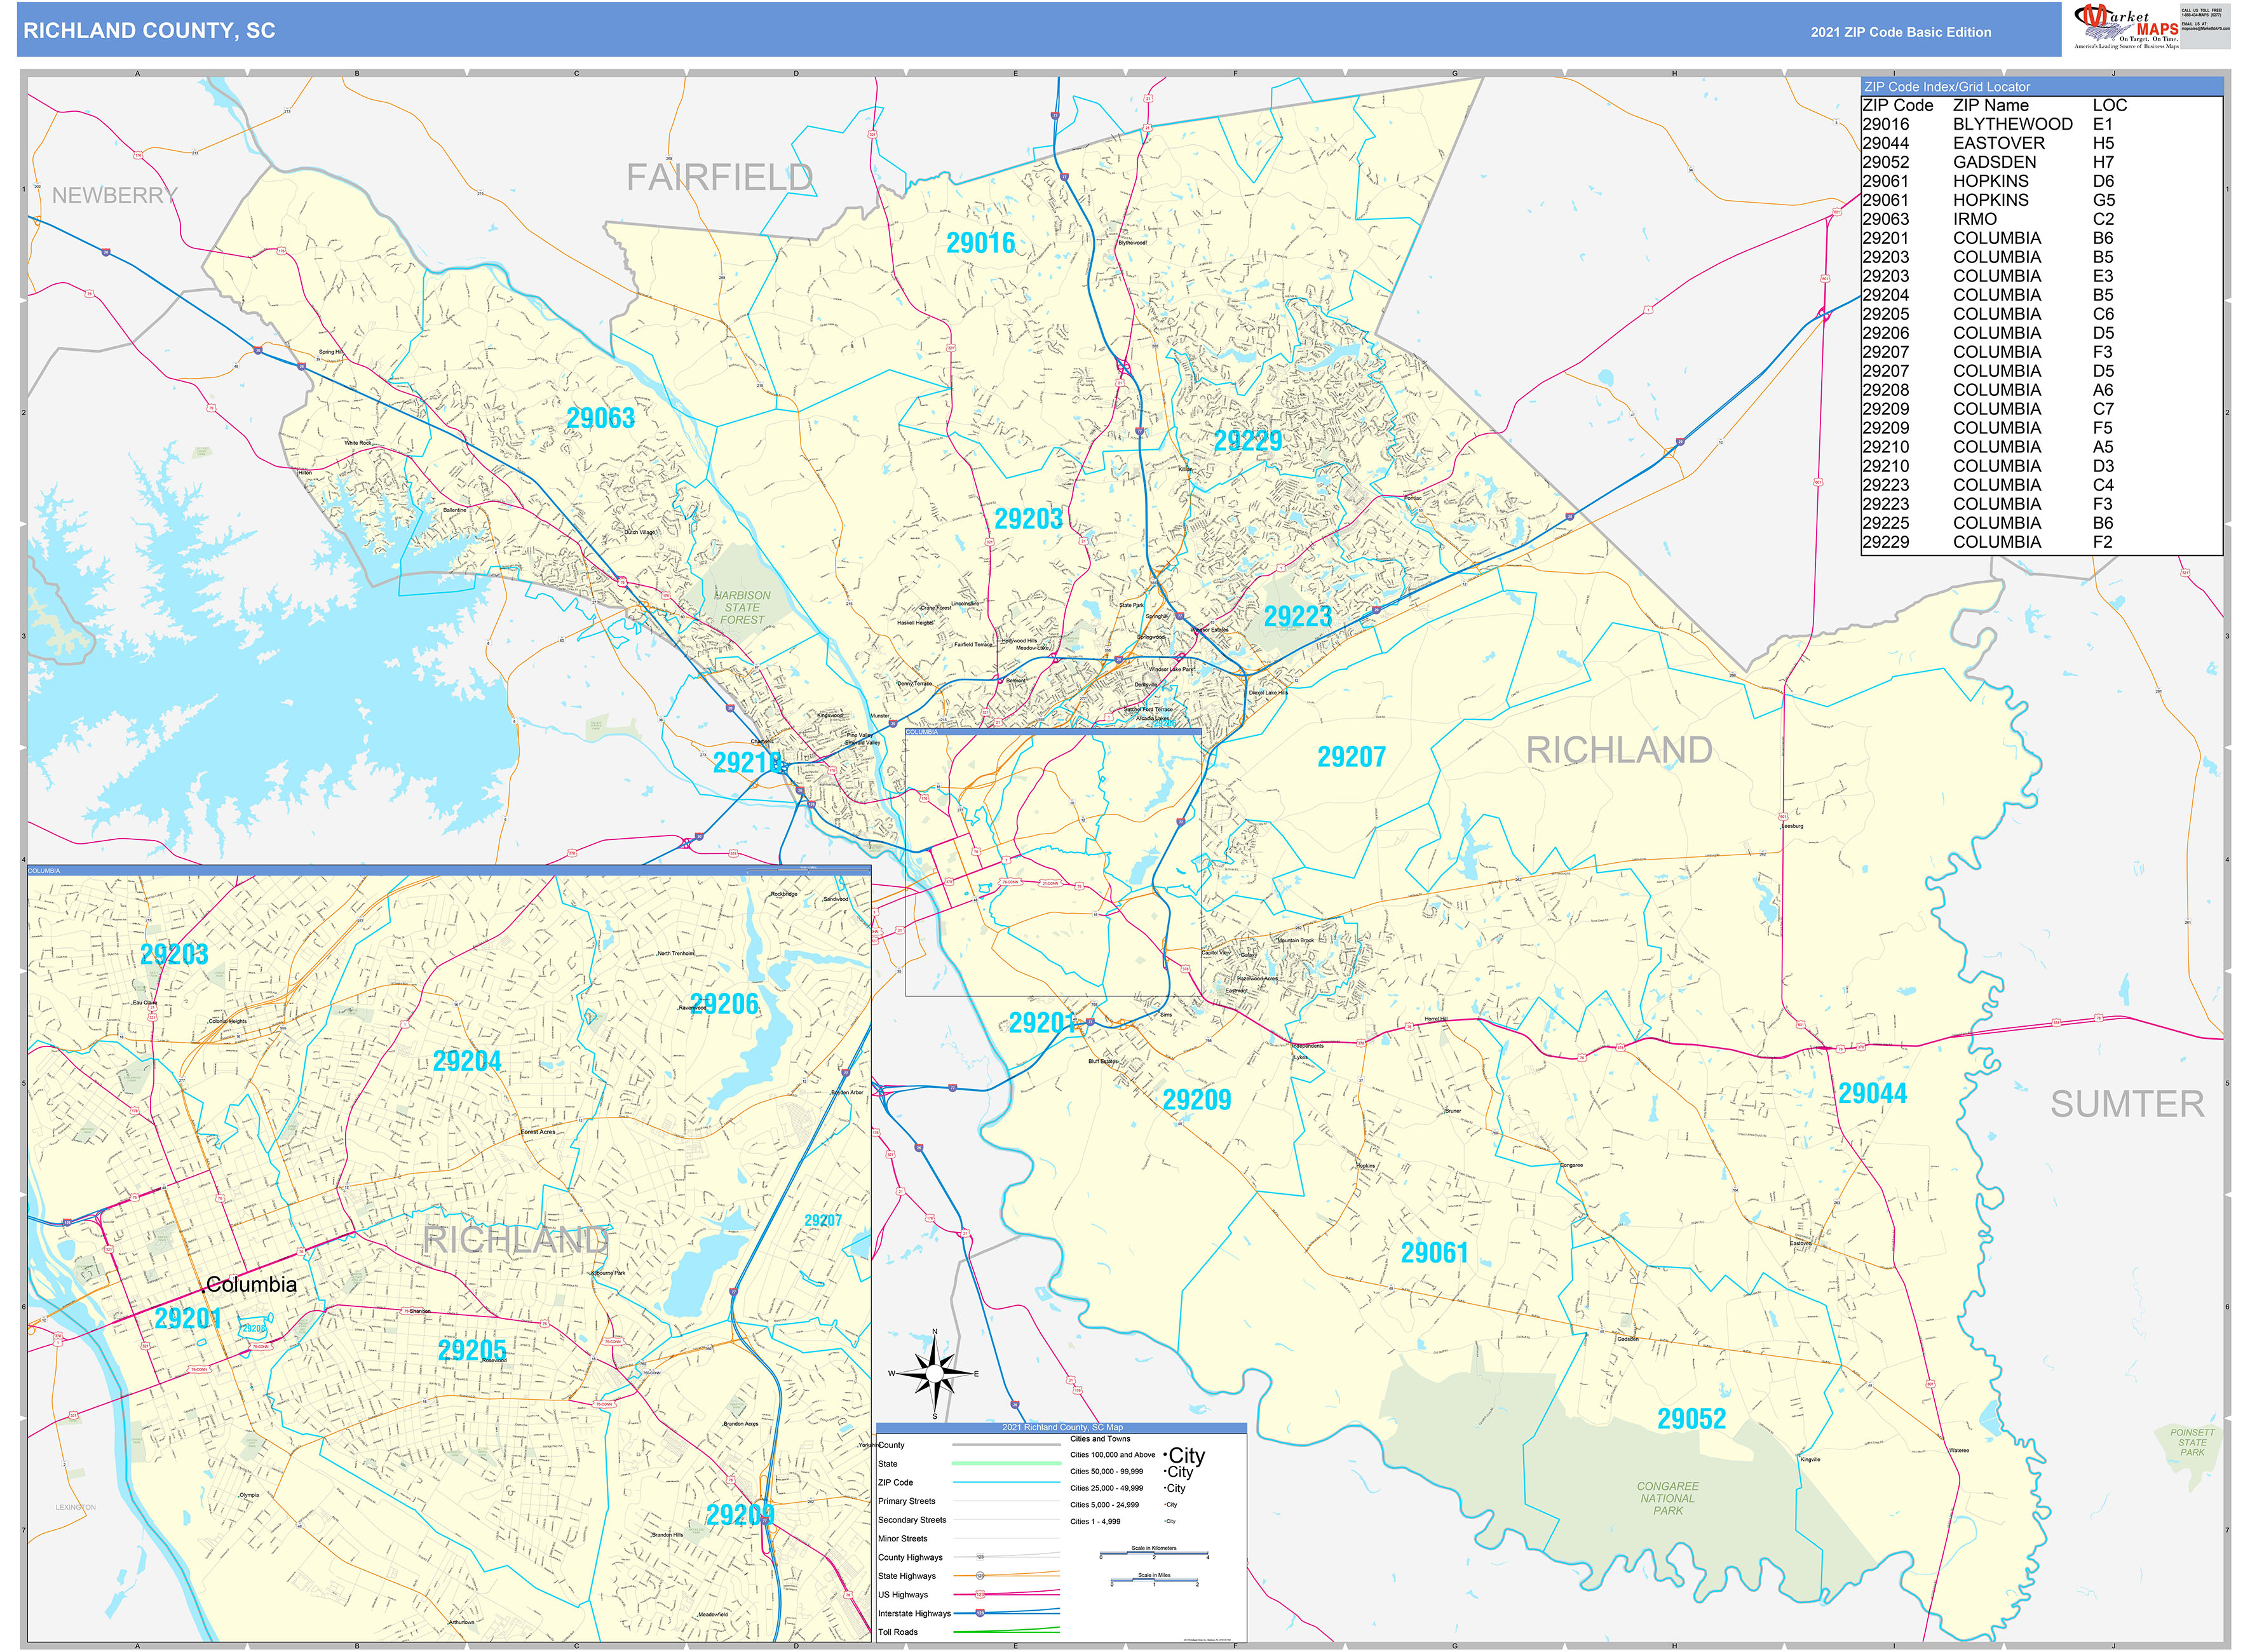The height and width of the screenshot is (1652, 2250).
Task: Click the Scale in Miles bar
Action: click(1154, 1581)
